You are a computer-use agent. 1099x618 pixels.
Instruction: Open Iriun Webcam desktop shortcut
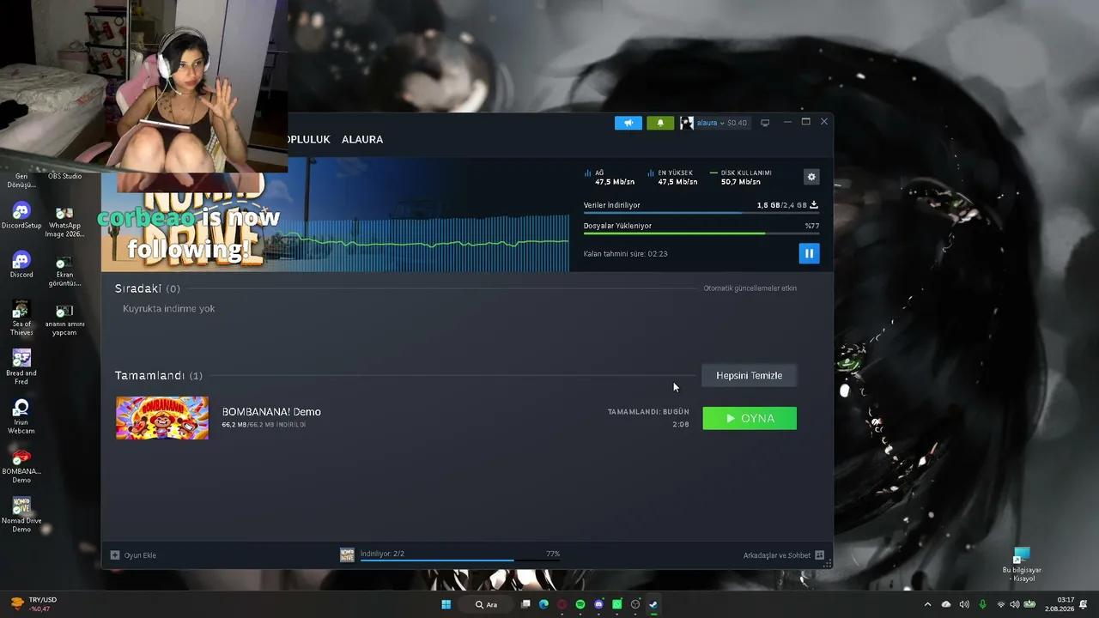(x=21, y=417)
